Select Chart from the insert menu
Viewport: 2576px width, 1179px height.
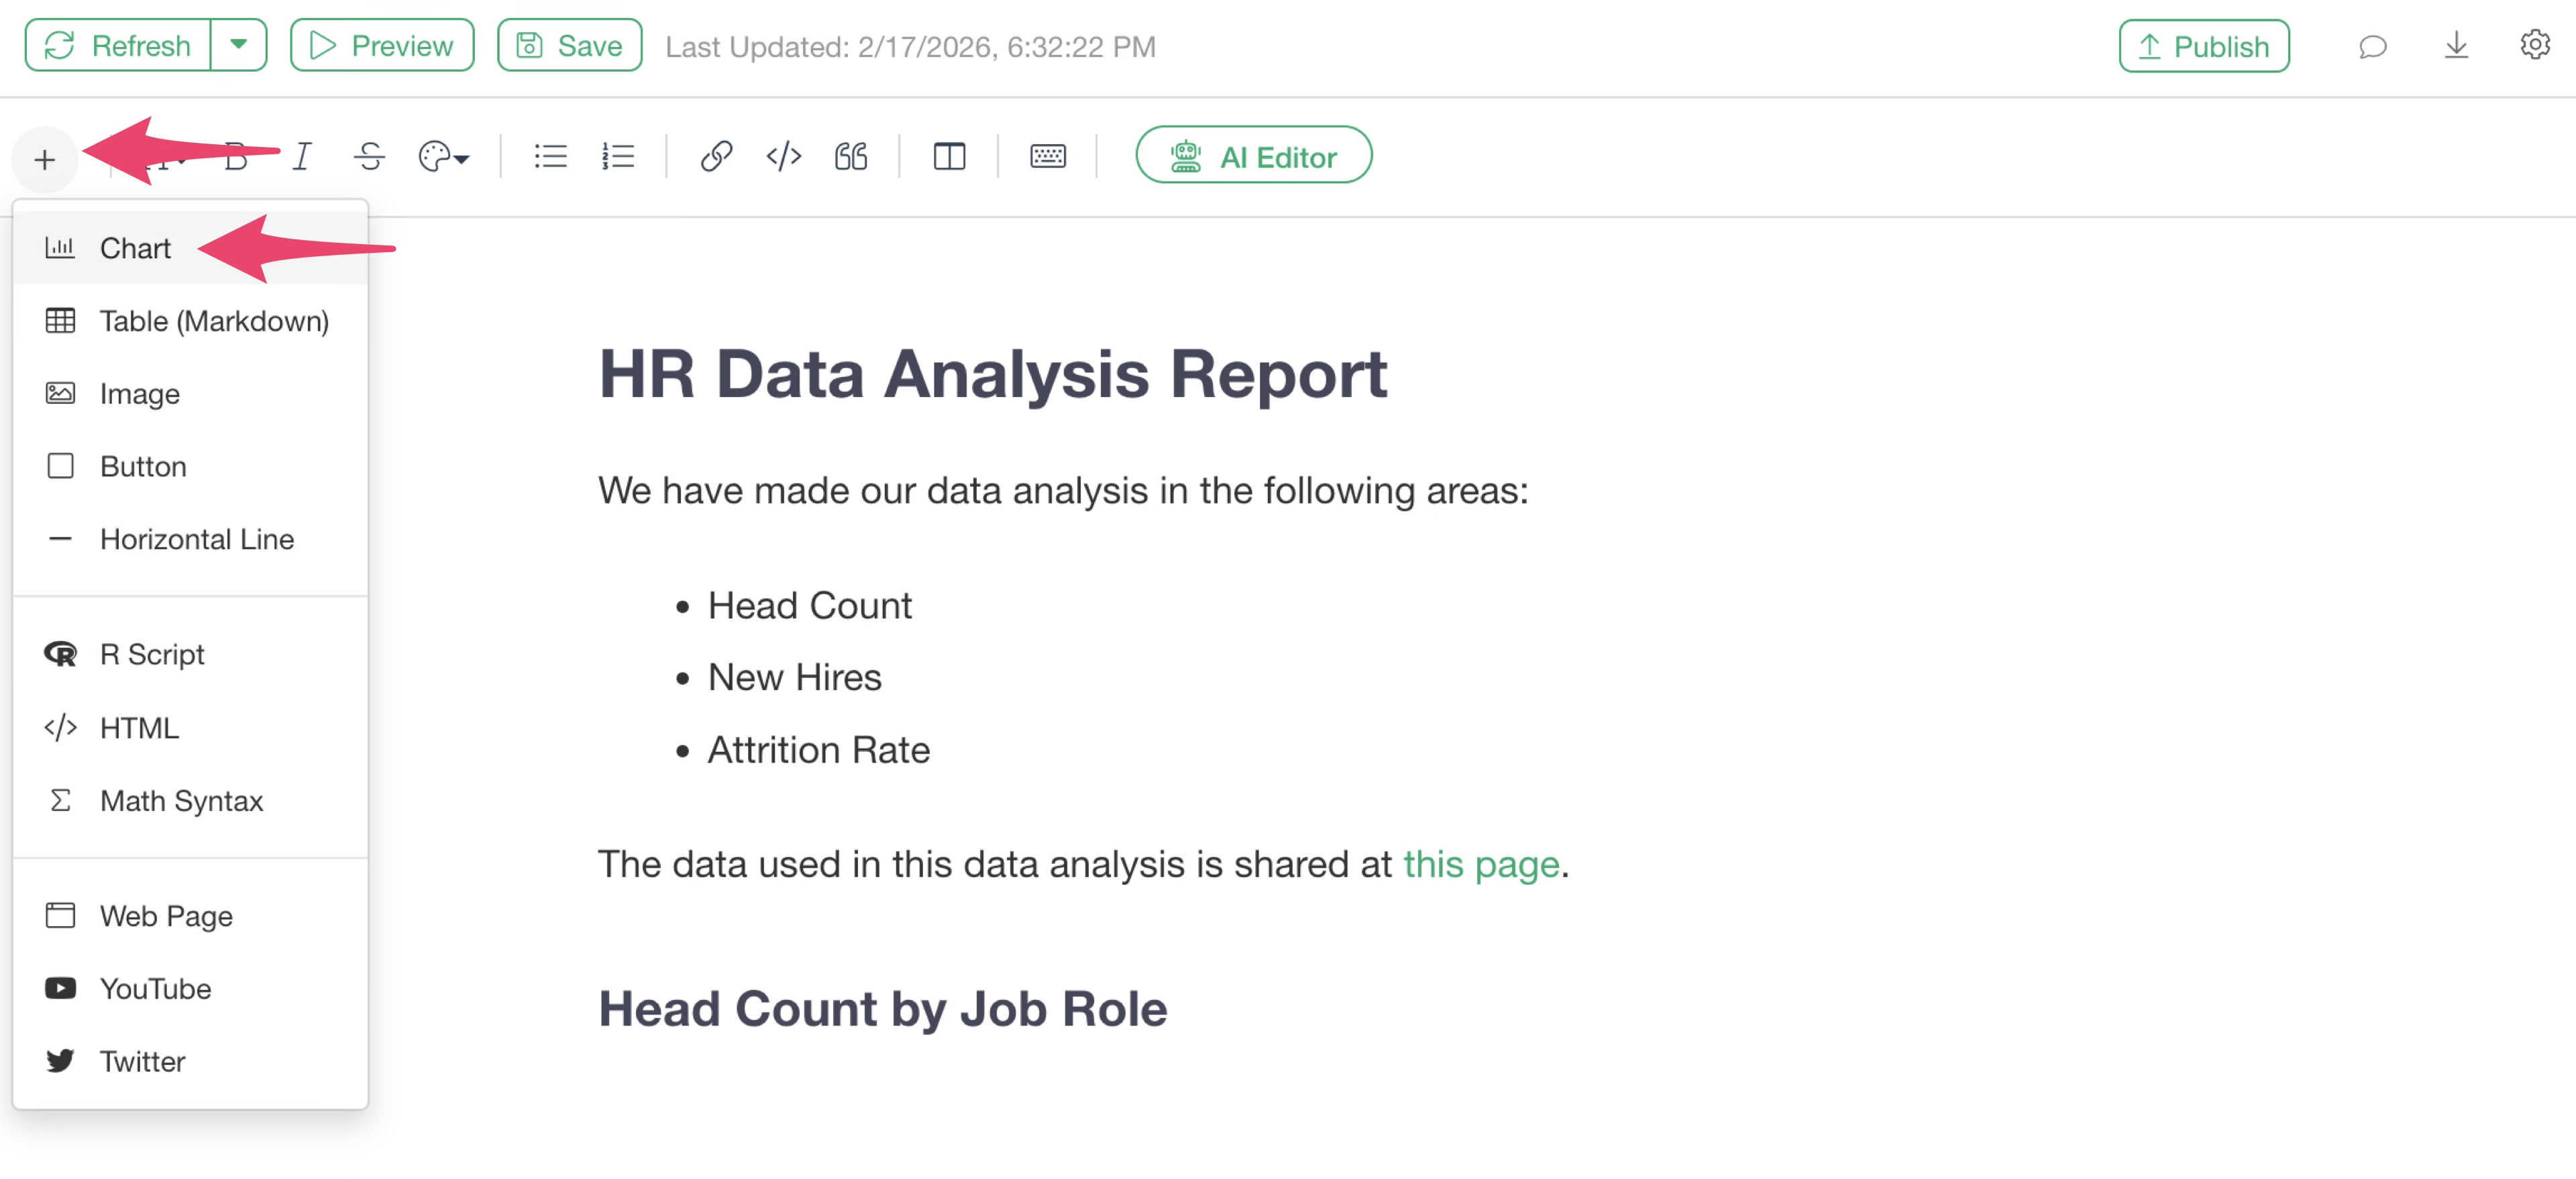click(x=135, y=248)
